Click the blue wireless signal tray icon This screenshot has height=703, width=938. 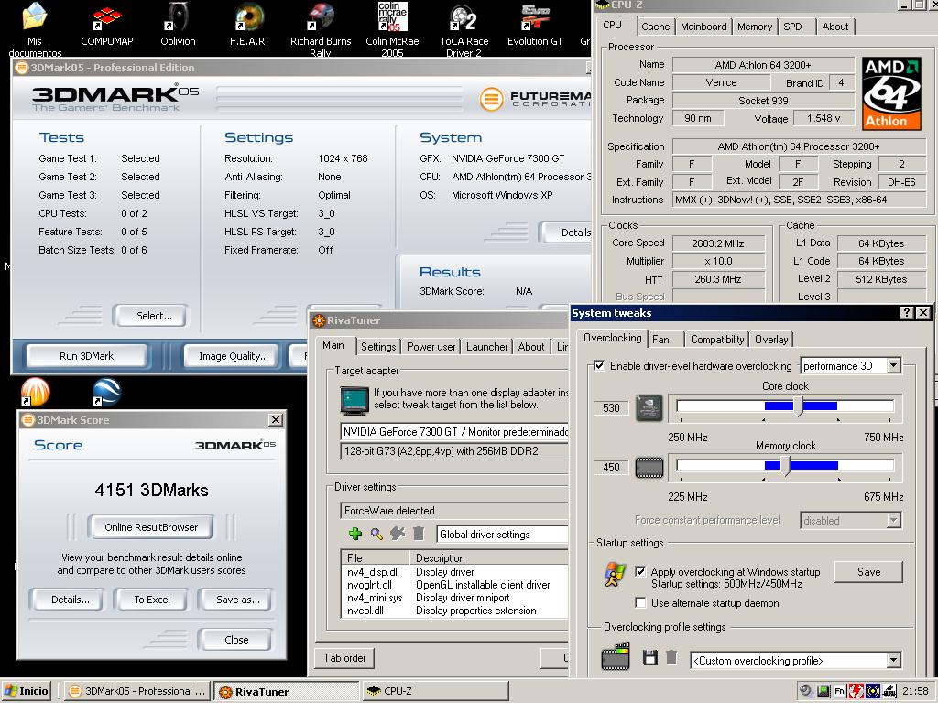click(873, 692)
